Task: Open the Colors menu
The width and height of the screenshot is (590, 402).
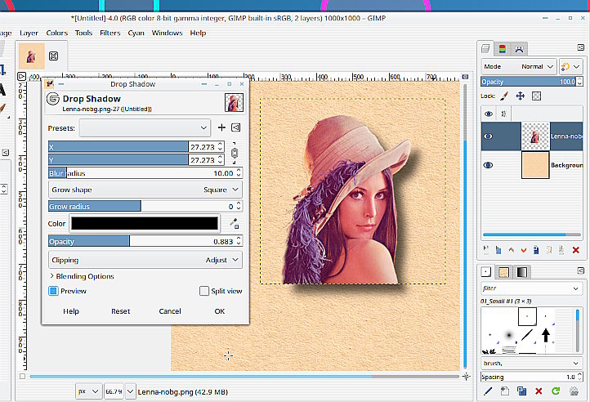Action: (57, 33)
